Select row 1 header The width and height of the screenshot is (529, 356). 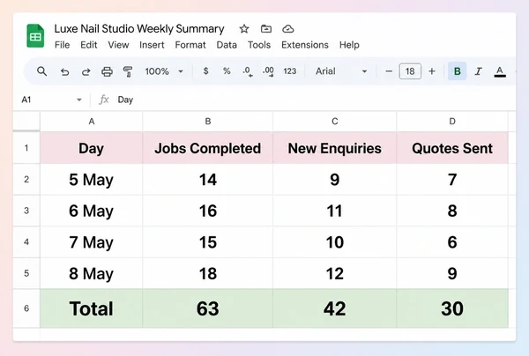(x=26, y=148)
